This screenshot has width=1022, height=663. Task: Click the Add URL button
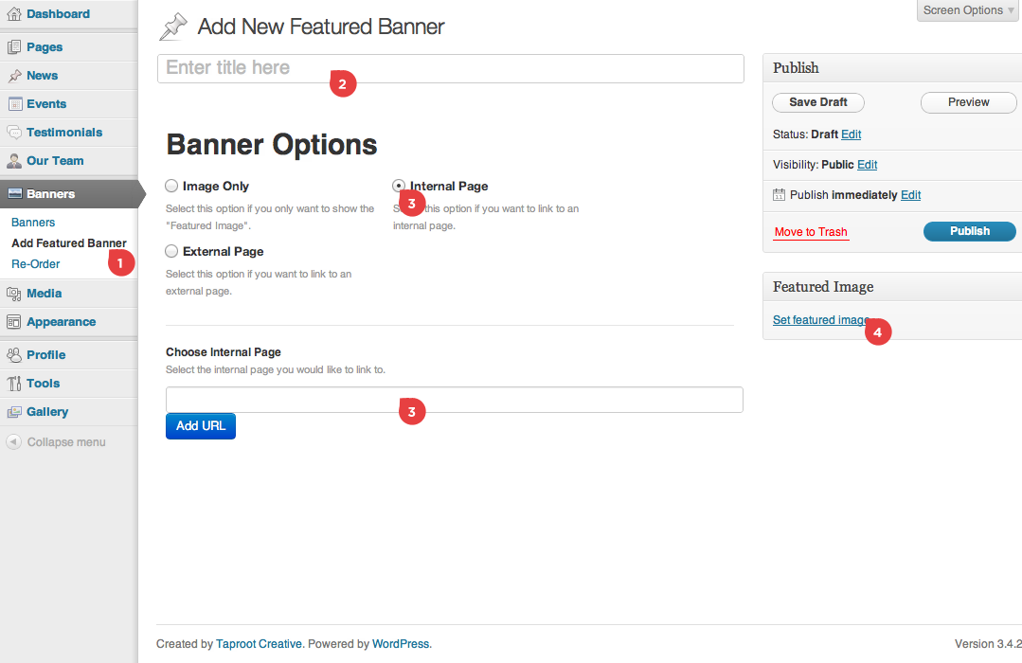point(201,426)
